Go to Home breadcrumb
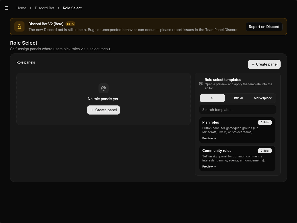This screenshot has height=223, width=297. pyautogui.click(x=21, y=8)
